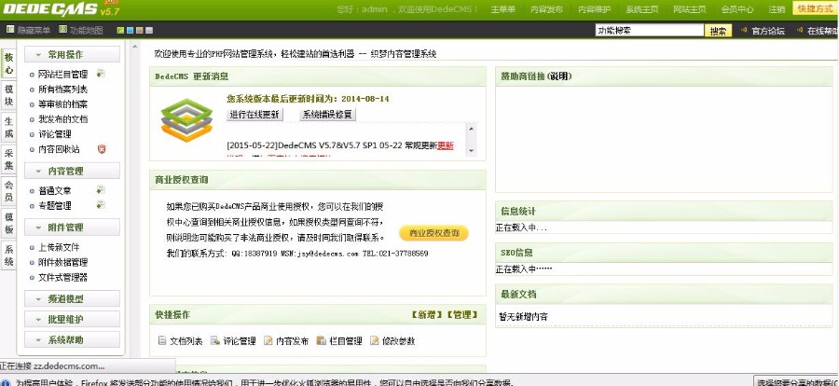Open 网站主页 in top navigation
The width and height of the screenshot is (839, 386).
[689, 9]
